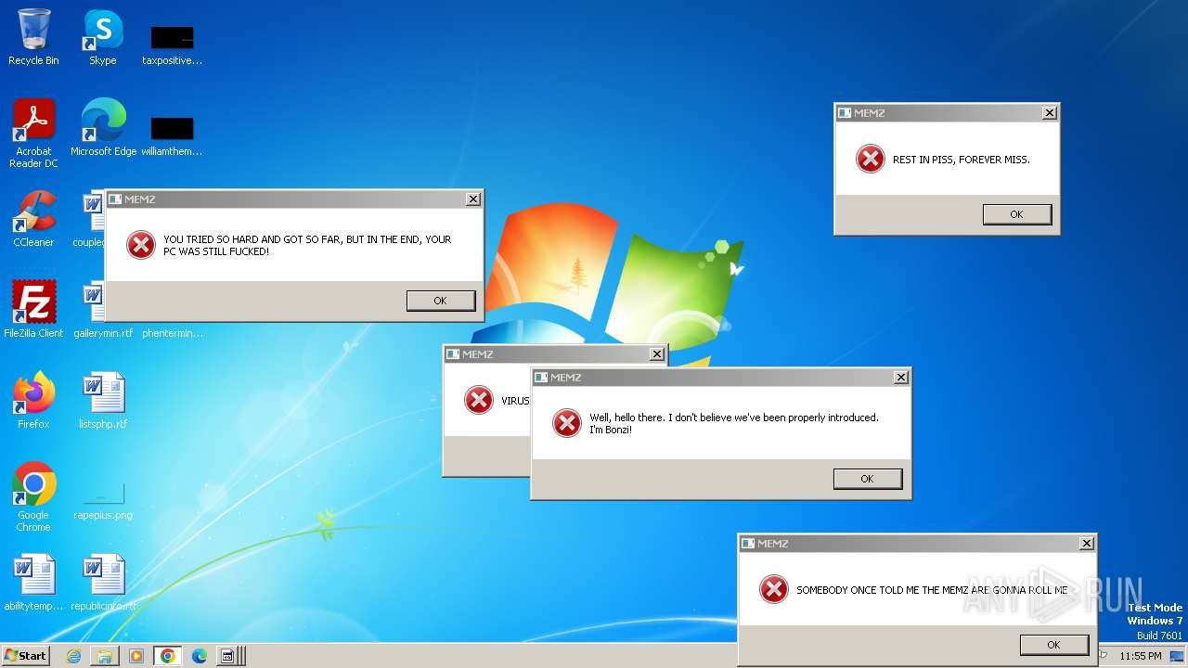Open Acrobat Reader DC shortcut
Screen dimensions: 1188x668
click(x=33, y=134)
